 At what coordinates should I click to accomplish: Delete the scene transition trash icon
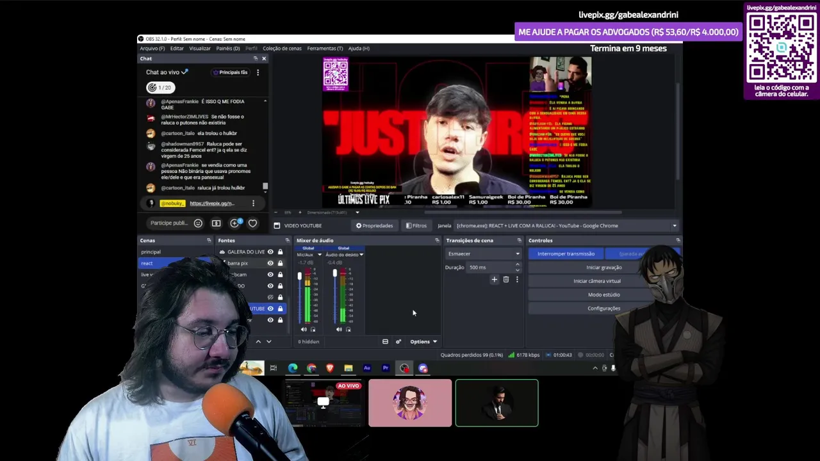[x=505, y=279]
